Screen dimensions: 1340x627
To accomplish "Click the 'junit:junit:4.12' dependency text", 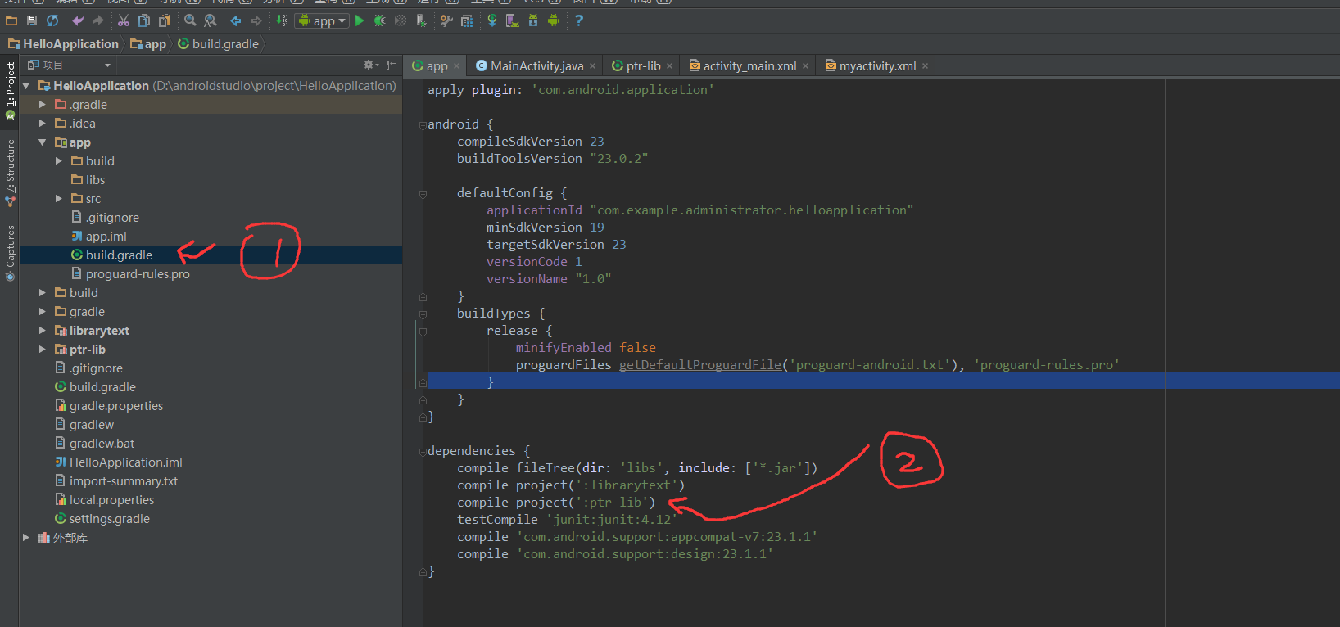I will [x=612, y=520].
